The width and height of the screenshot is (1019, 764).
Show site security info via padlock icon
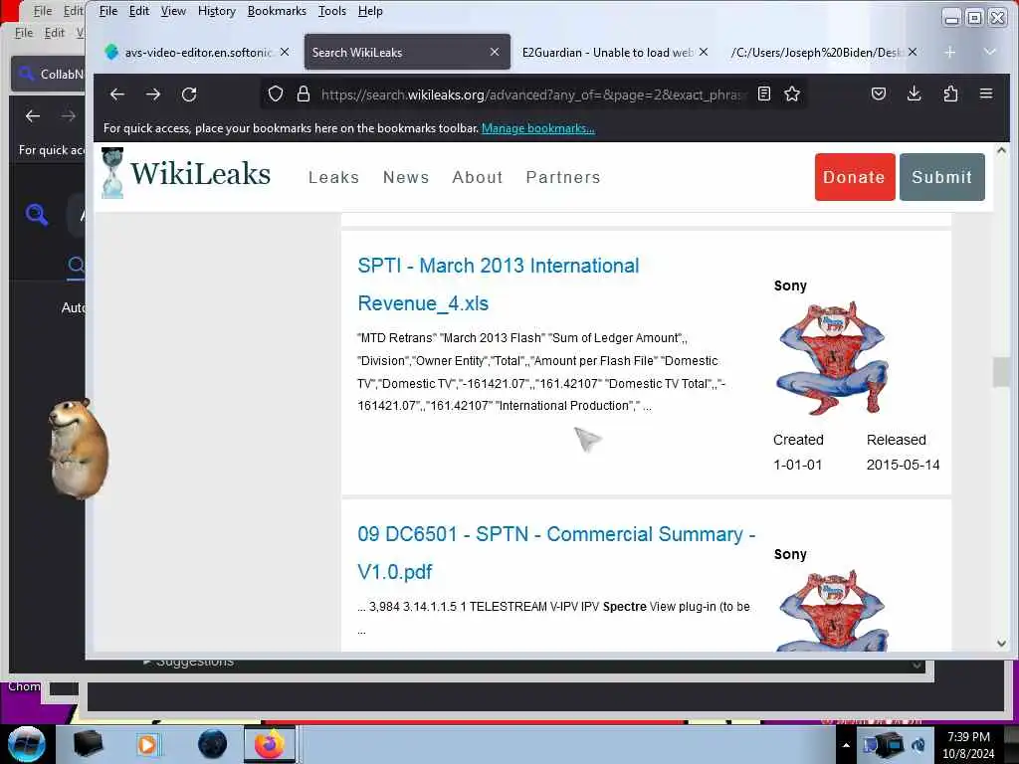(303, 95)
